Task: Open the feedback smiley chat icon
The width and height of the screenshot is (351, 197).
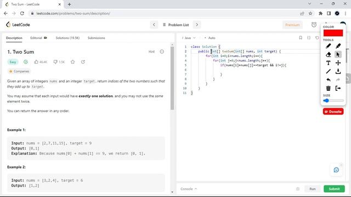Action: click(336, 170)
